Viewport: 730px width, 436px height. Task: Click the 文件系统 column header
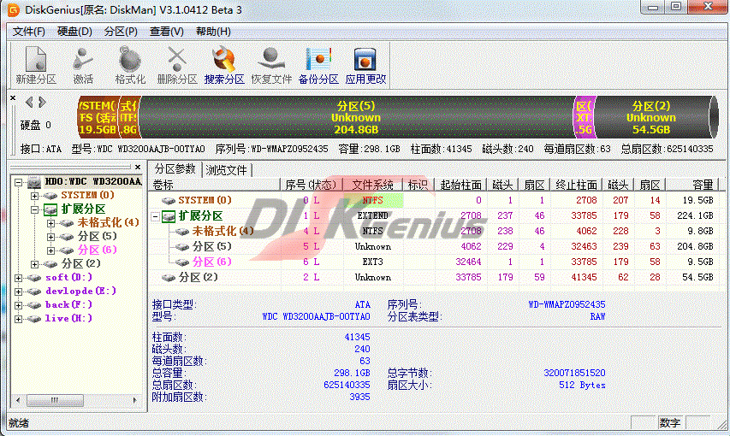(x=373, y=186)
